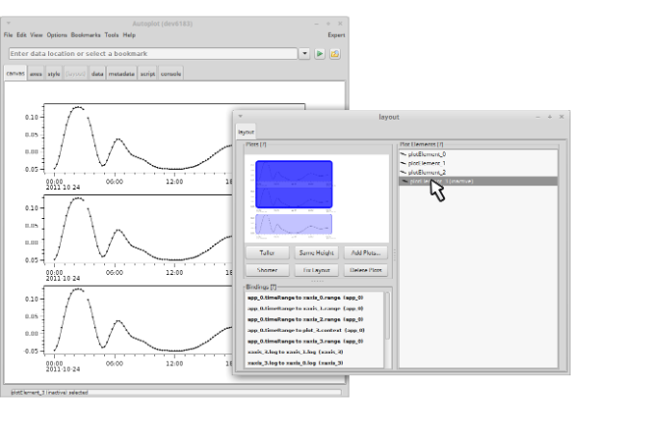Select binding app_0.timeRange to xaxis_3.range
Screen dimensions: 652x437
(315, 341)
